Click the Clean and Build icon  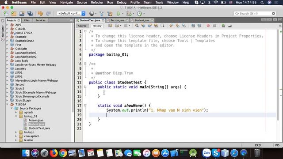coord(110,14)
